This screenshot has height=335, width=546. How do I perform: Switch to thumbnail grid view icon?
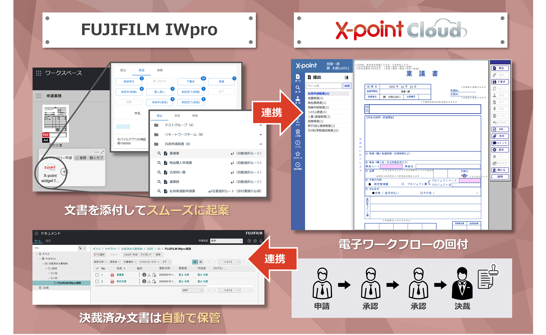click(x=201, y=262)
